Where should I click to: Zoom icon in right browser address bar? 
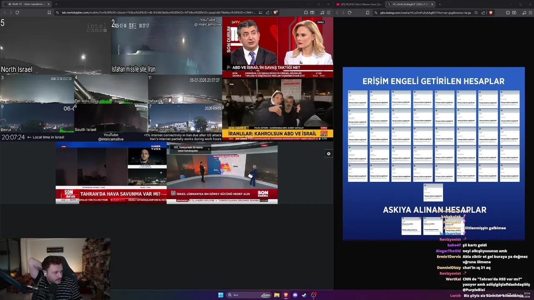[476, 12]
